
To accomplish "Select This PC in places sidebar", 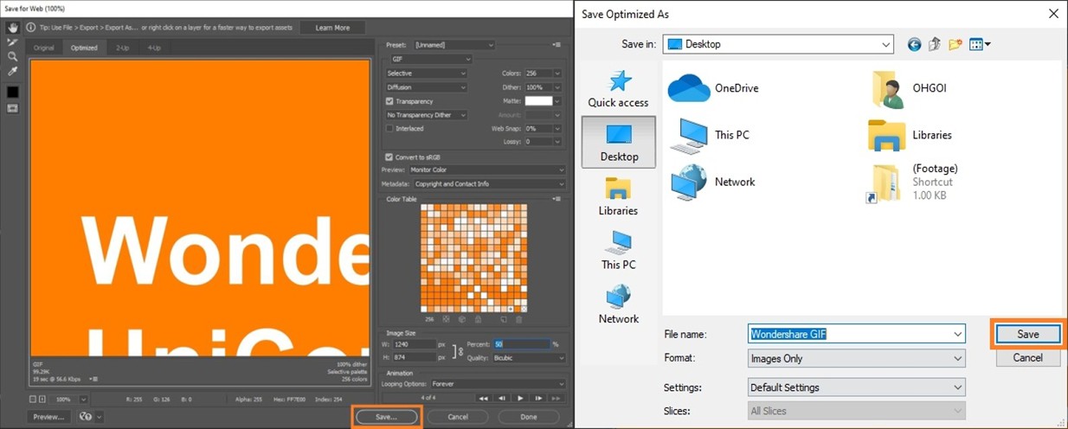I will (619, 251).
